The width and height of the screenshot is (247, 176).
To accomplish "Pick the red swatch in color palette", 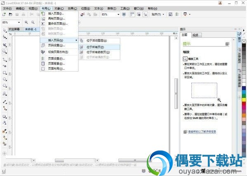I will coord(244,104).
